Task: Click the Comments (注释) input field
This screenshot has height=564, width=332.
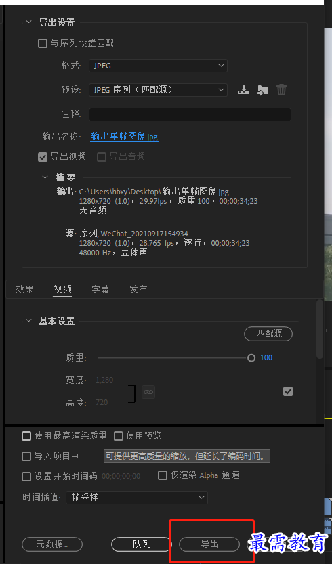Action: (190, 114)
